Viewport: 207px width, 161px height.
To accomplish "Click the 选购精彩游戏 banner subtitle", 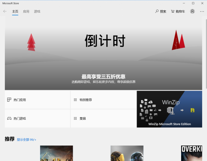I will (103, 82).
